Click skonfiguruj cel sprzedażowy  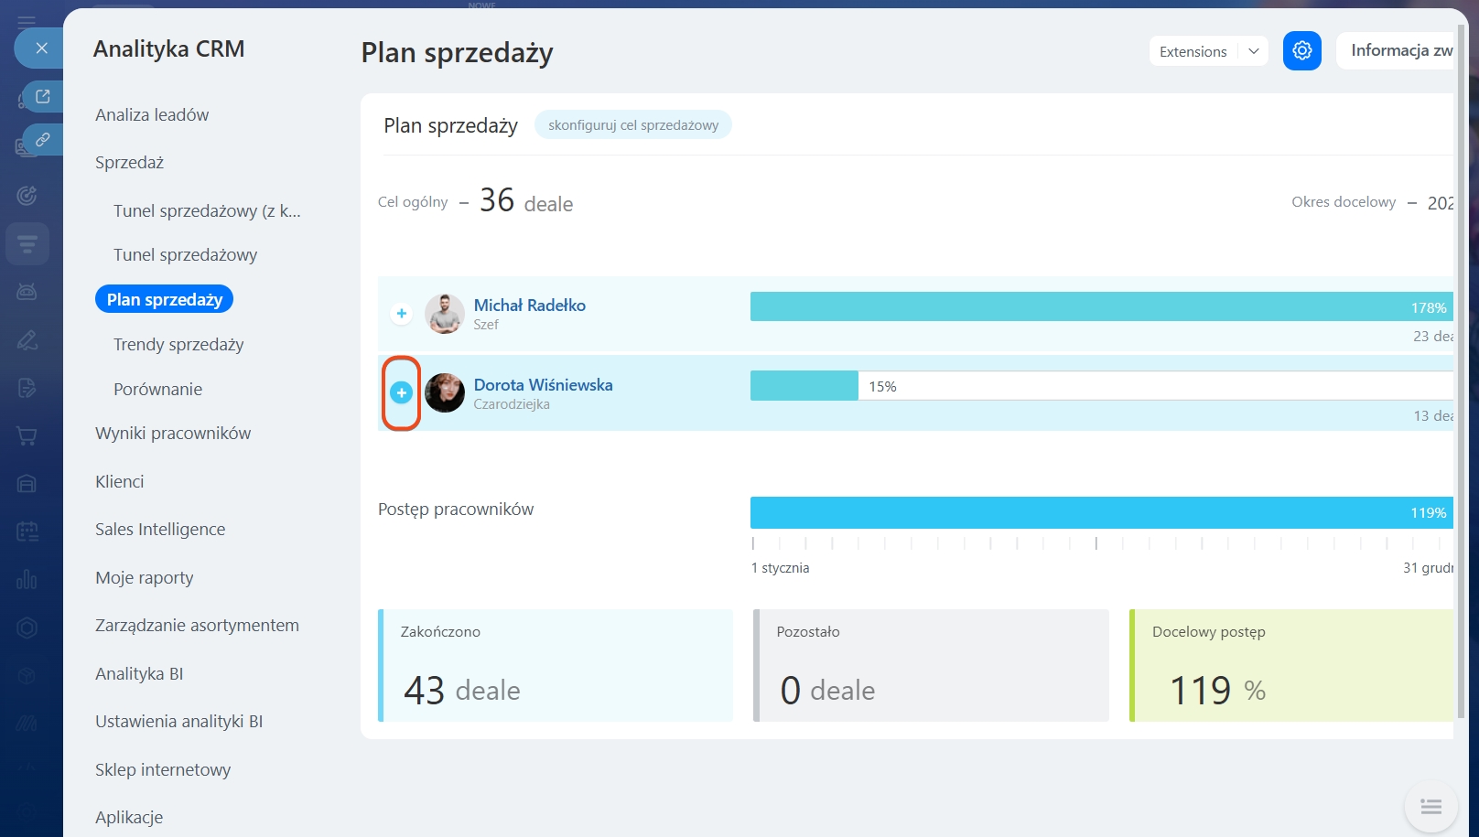[x=633, y=125]
